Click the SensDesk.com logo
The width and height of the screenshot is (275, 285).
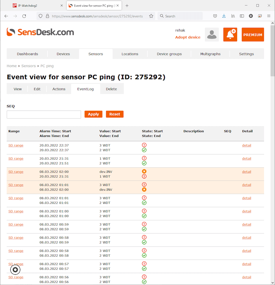click(40, 32)
